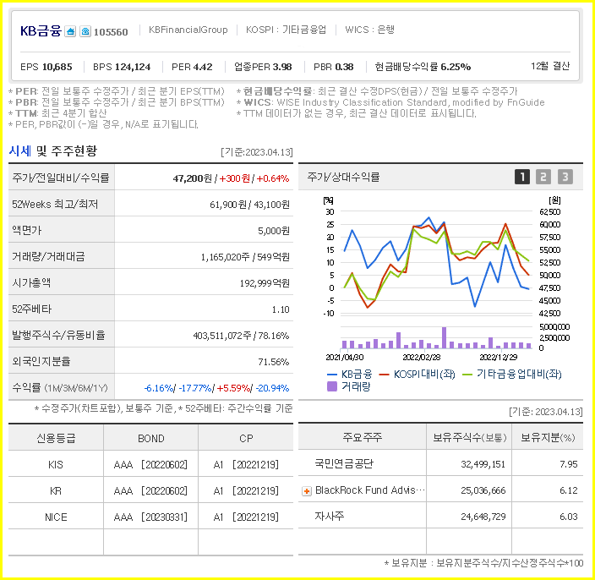Click the 61,900원 / 43,100원 52-week range
This screenshot has height=580, width=595.
[x=249, y=205]
